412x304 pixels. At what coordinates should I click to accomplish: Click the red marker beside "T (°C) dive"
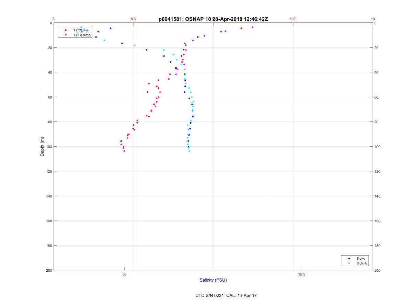66,30
